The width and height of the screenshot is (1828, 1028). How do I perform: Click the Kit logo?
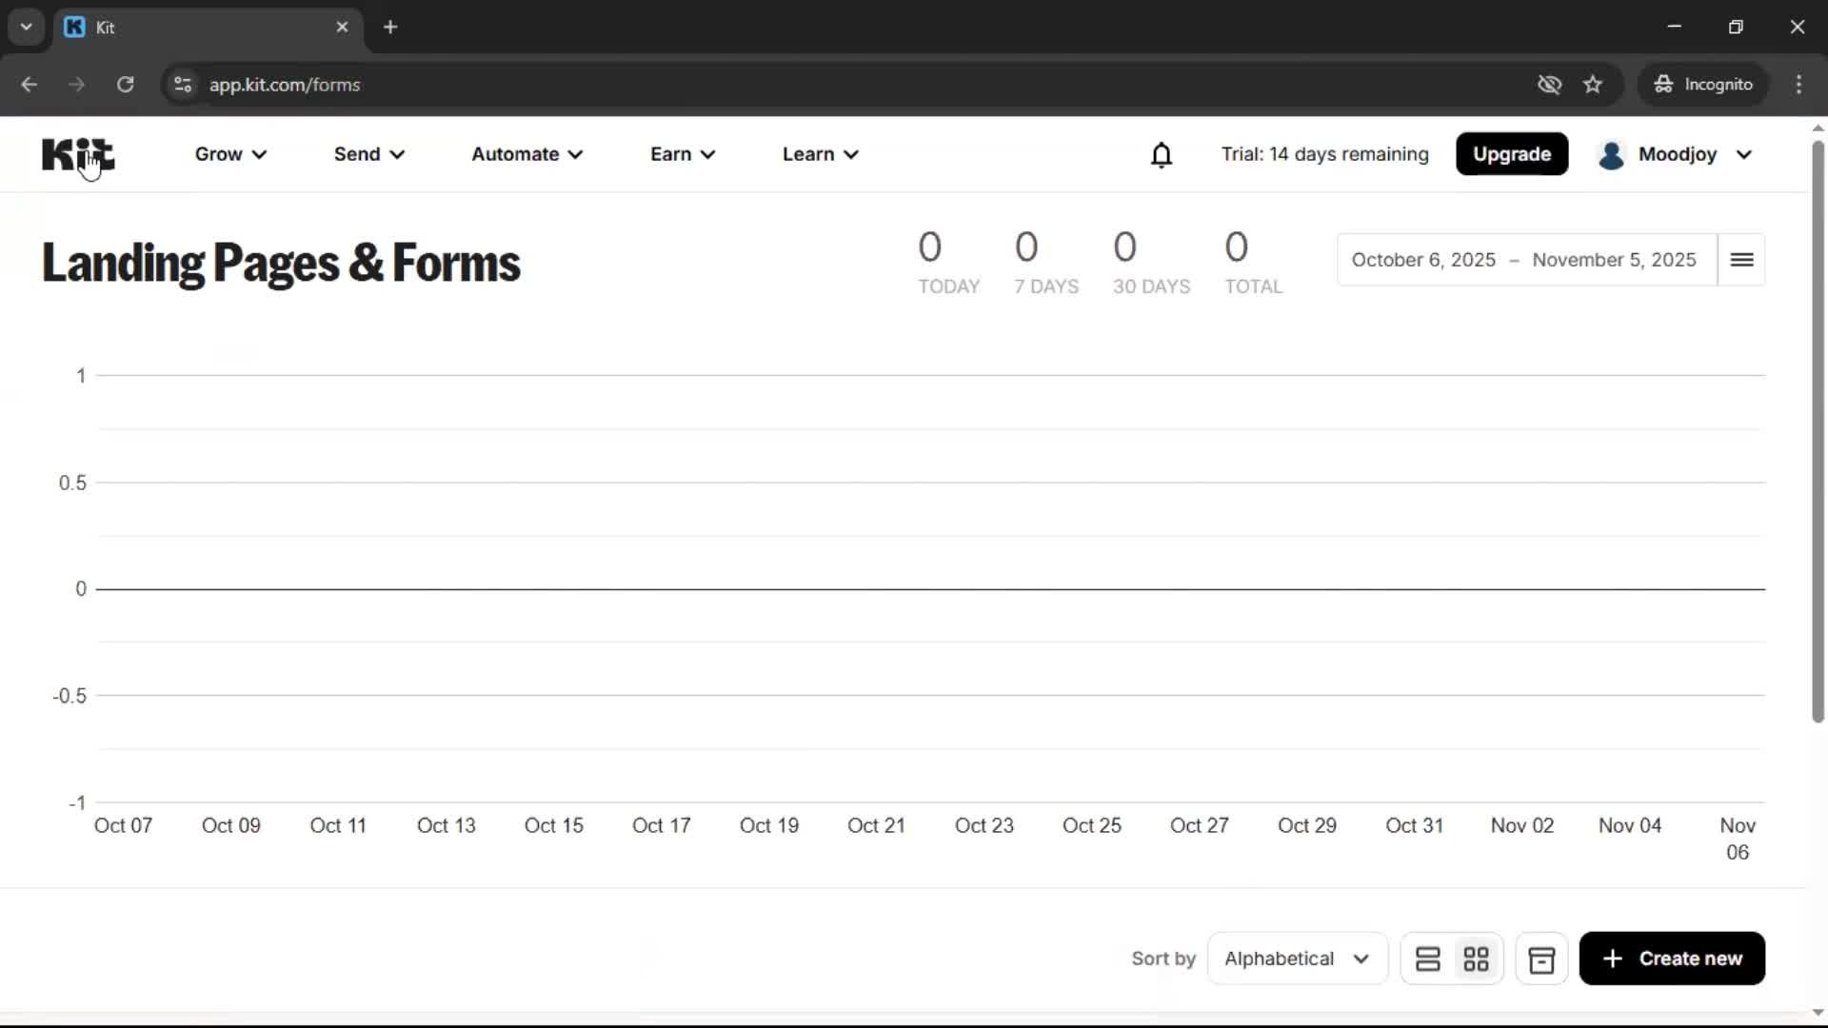[x=77, y=154]
